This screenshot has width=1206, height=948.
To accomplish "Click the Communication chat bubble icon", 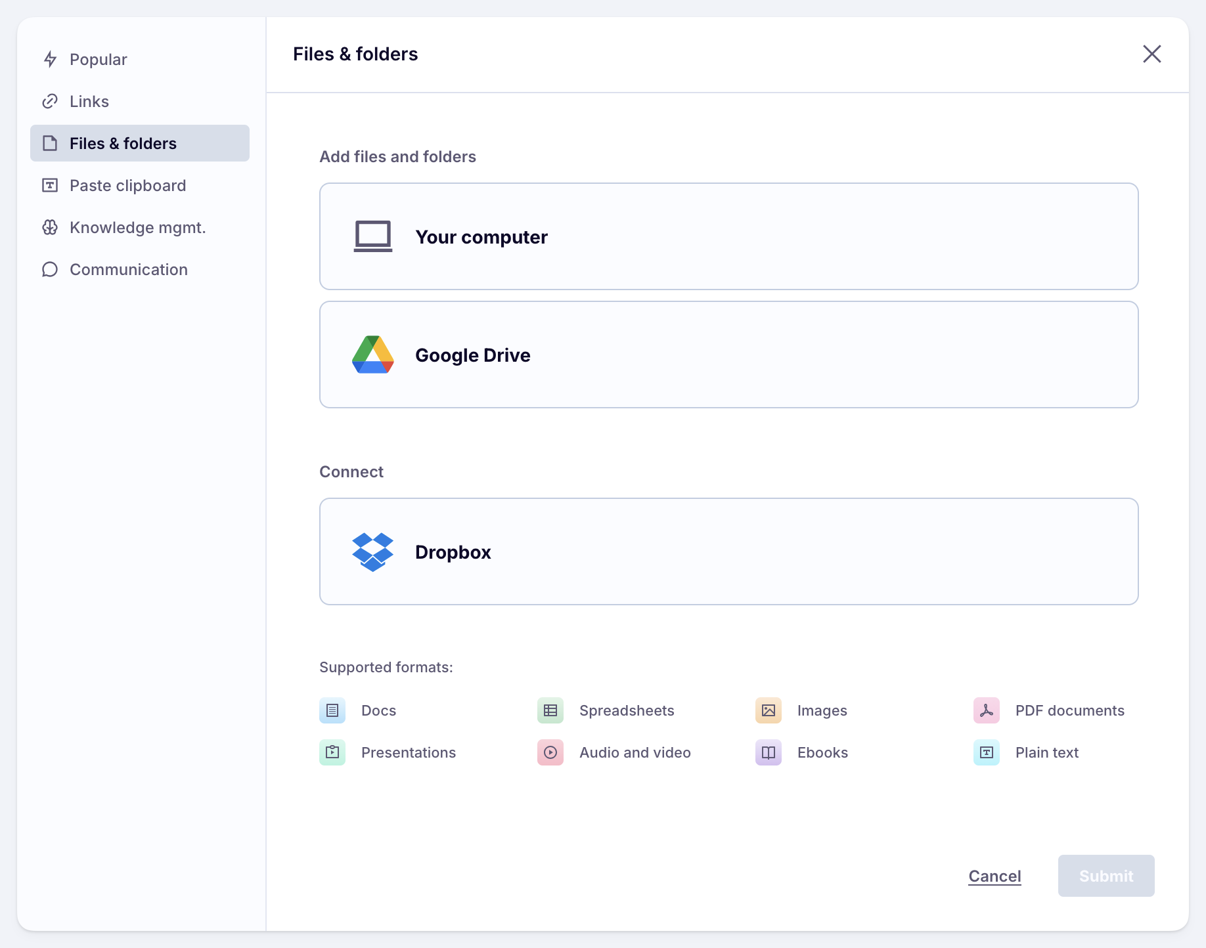I will pyautogui.click(x=50, y=270).
